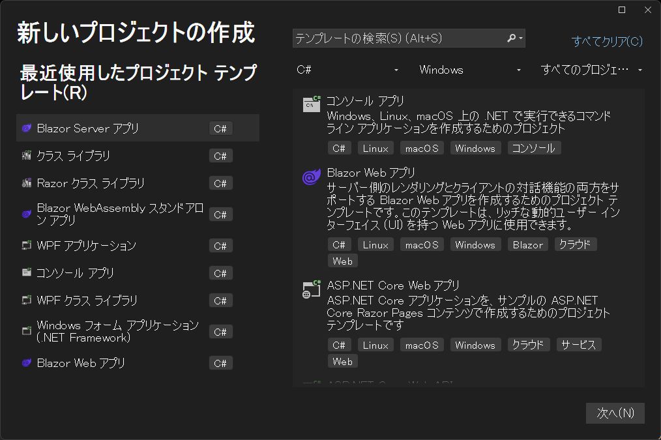The width and height of the screenshot is (661, 440).
Task: Select Blazor Web アプリ in recent templates
Action: pyautogui.click(x=138, y=363)
